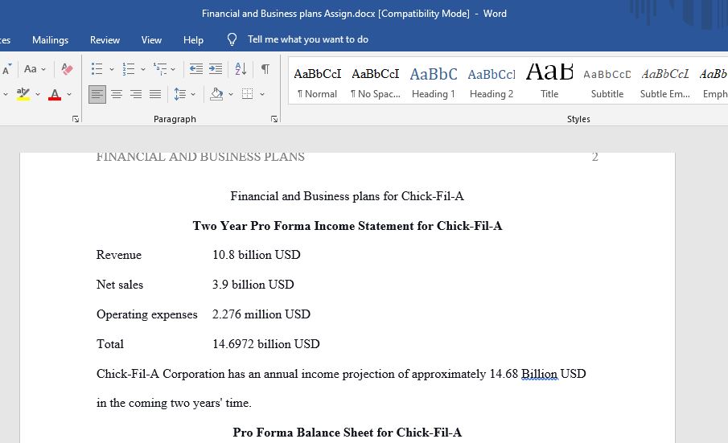Apply the yellow text highlight color
728x443 pixels.
coord(23,94)
